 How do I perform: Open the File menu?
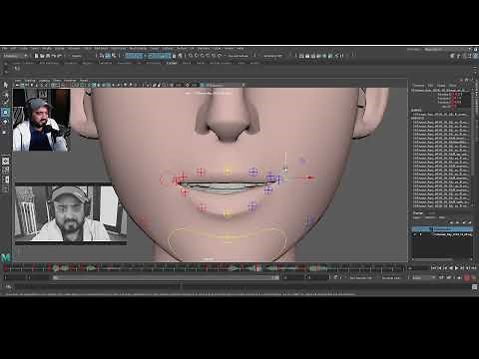(5, 49)
